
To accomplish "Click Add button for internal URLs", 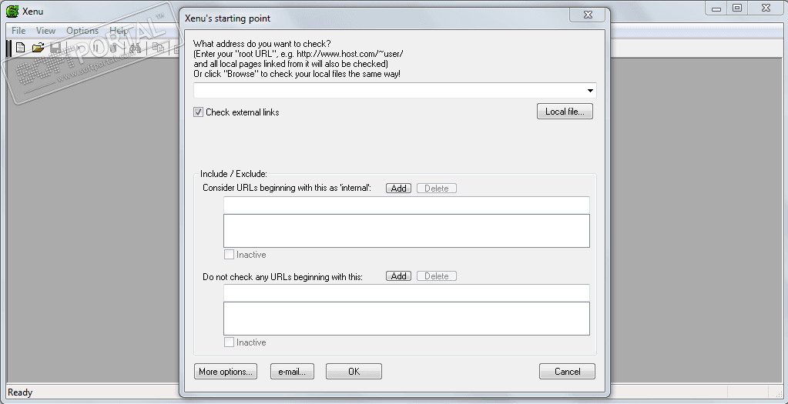I will [x=399, y=188].
